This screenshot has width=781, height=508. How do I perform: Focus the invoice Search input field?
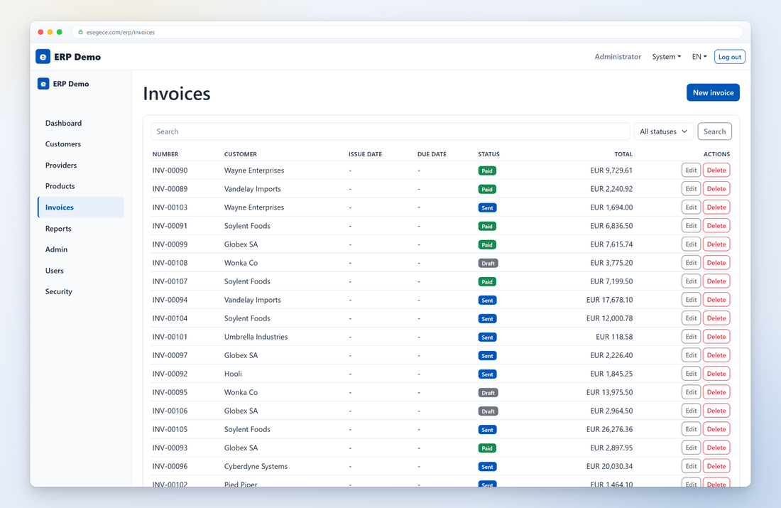[390, 131]
